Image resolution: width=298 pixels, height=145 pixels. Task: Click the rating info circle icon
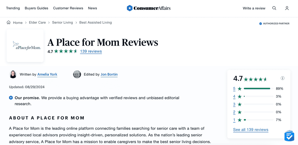click(x=283, y=78)
